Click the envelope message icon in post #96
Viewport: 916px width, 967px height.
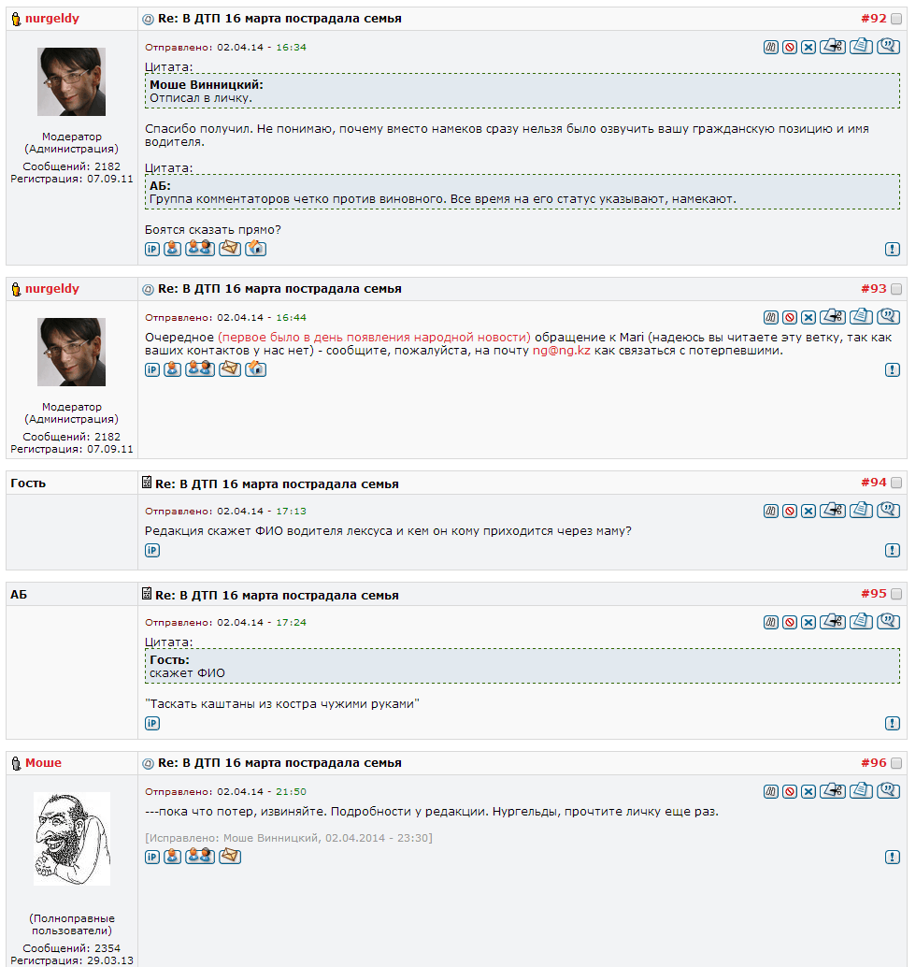pyautogui.click(x=230, y=856)
